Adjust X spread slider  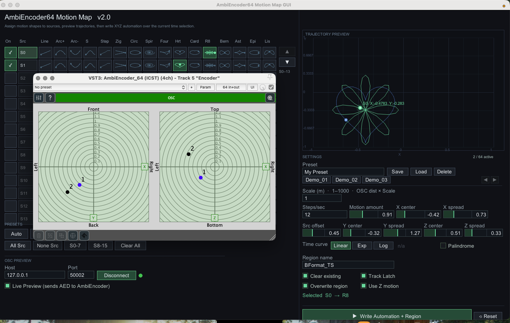[x=457, y=214]
